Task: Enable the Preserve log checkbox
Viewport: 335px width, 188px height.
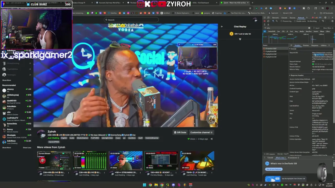Action: 281,21
